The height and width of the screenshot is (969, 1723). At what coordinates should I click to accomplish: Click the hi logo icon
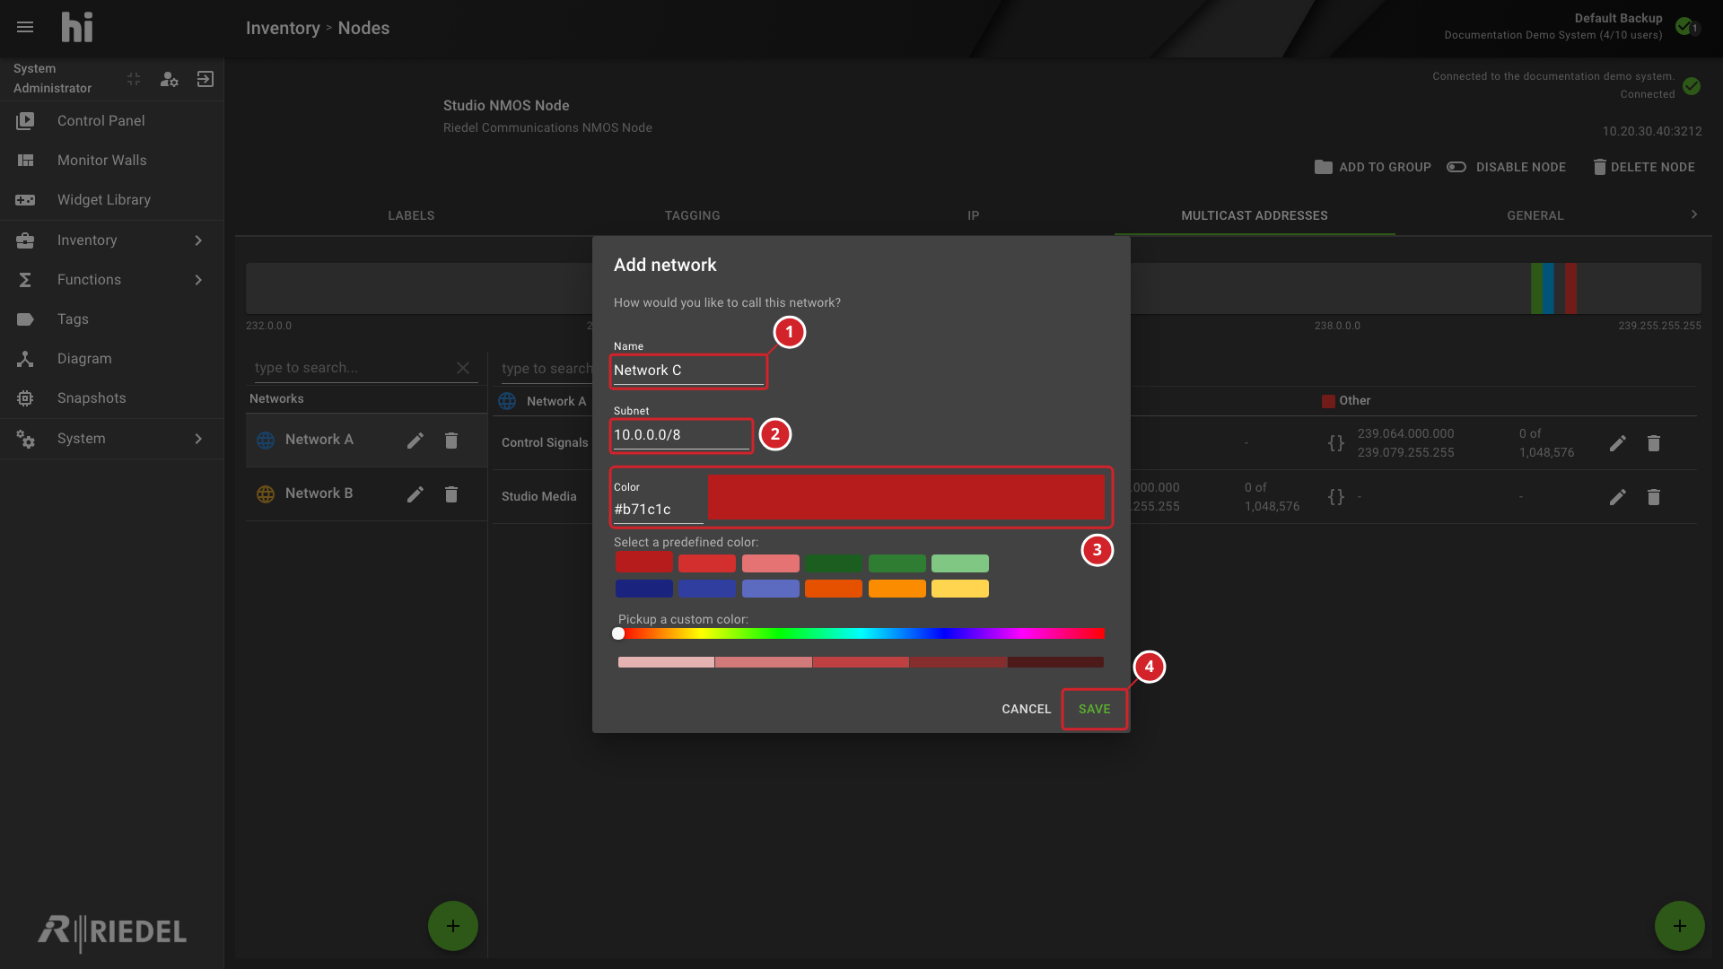click(x=77, y=27)
